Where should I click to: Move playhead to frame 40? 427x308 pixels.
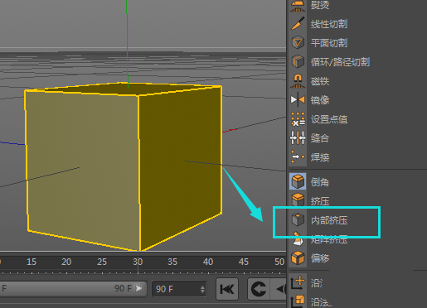click(x=208, y=262)
